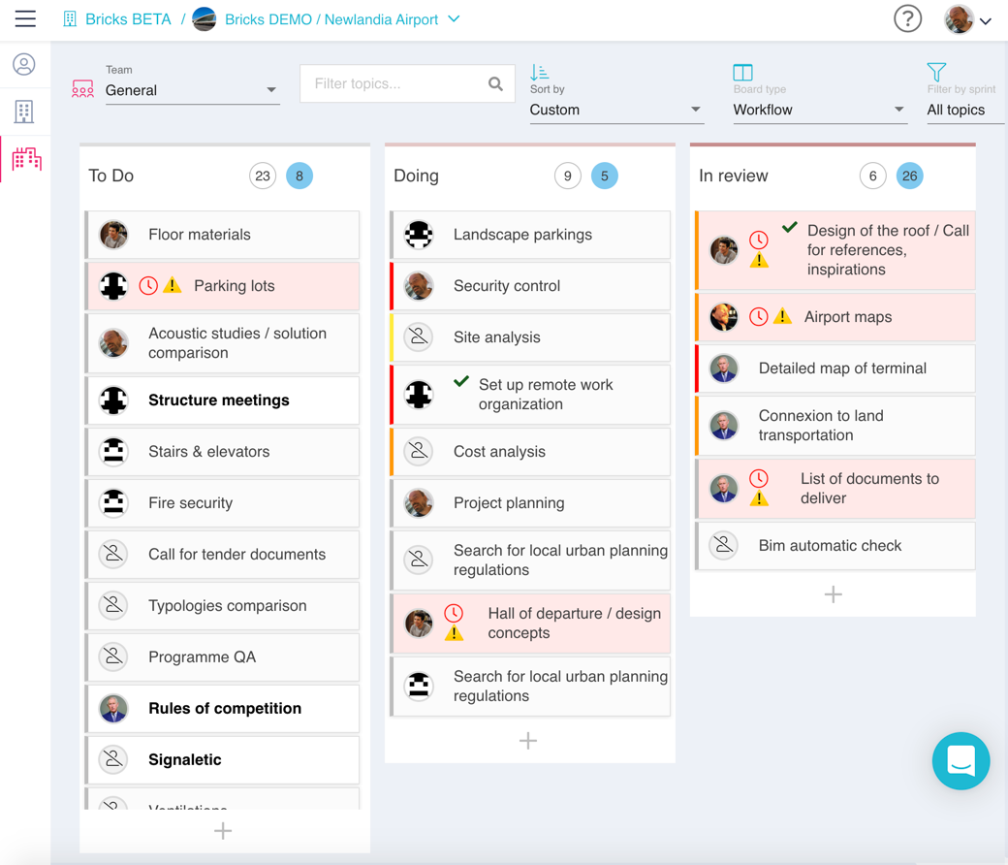Open the building sidebar icon

pos(24,112)
